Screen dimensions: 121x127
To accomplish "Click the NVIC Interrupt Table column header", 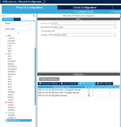I will (x=61, y=87).
